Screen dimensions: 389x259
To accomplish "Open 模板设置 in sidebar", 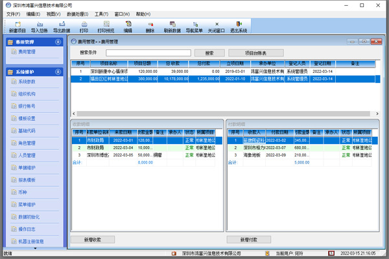I will pos(27,118).
